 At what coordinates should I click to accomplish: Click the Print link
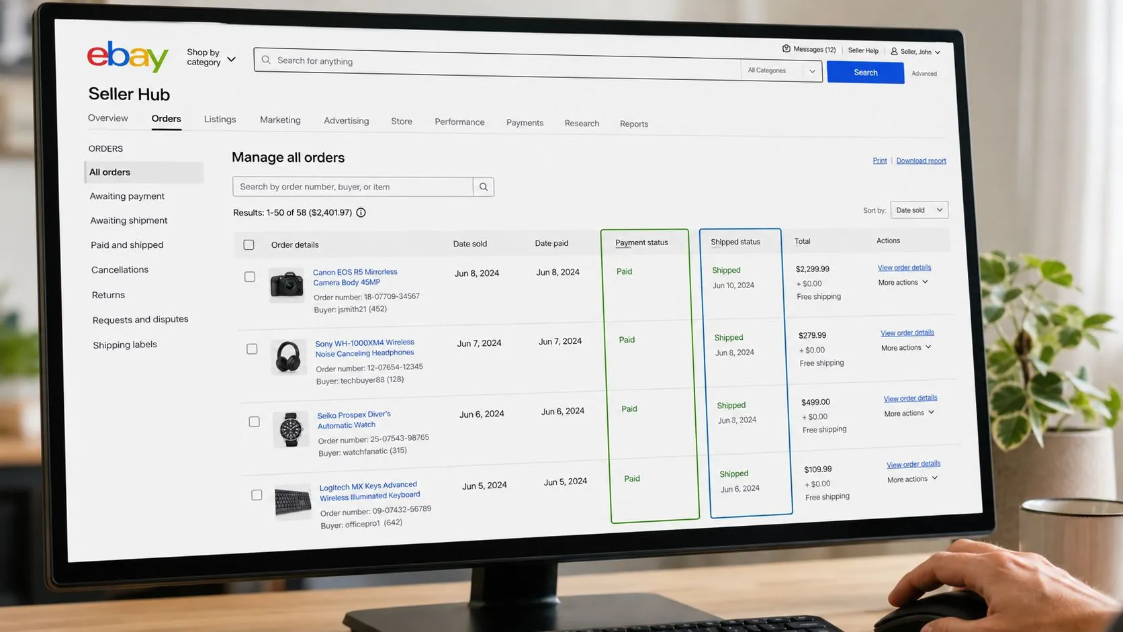click(879, 161)
